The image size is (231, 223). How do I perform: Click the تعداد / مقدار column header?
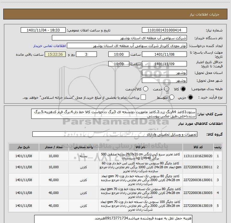point(54,147)
